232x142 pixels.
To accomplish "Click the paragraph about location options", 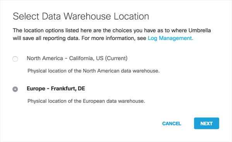I will tap(112, 34).
